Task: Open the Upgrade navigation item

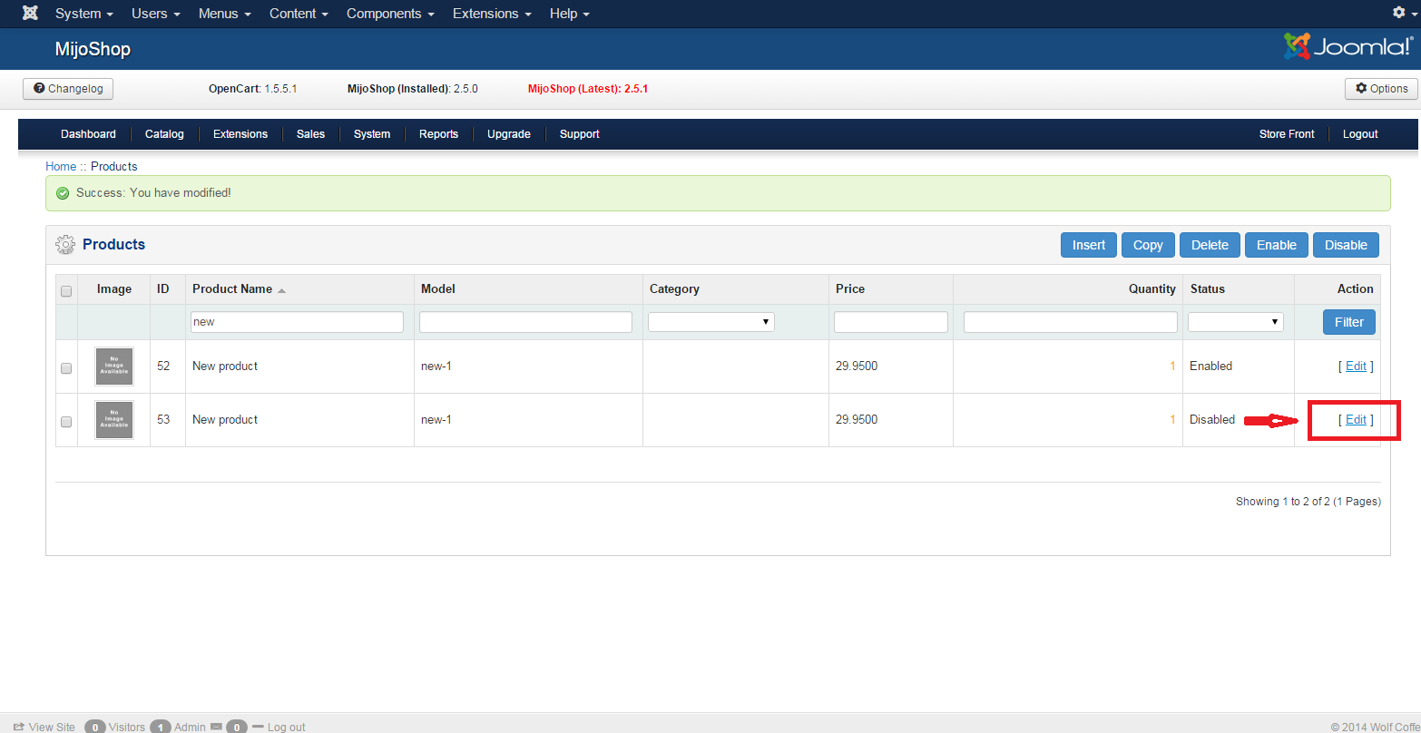Action: (509, 134)
